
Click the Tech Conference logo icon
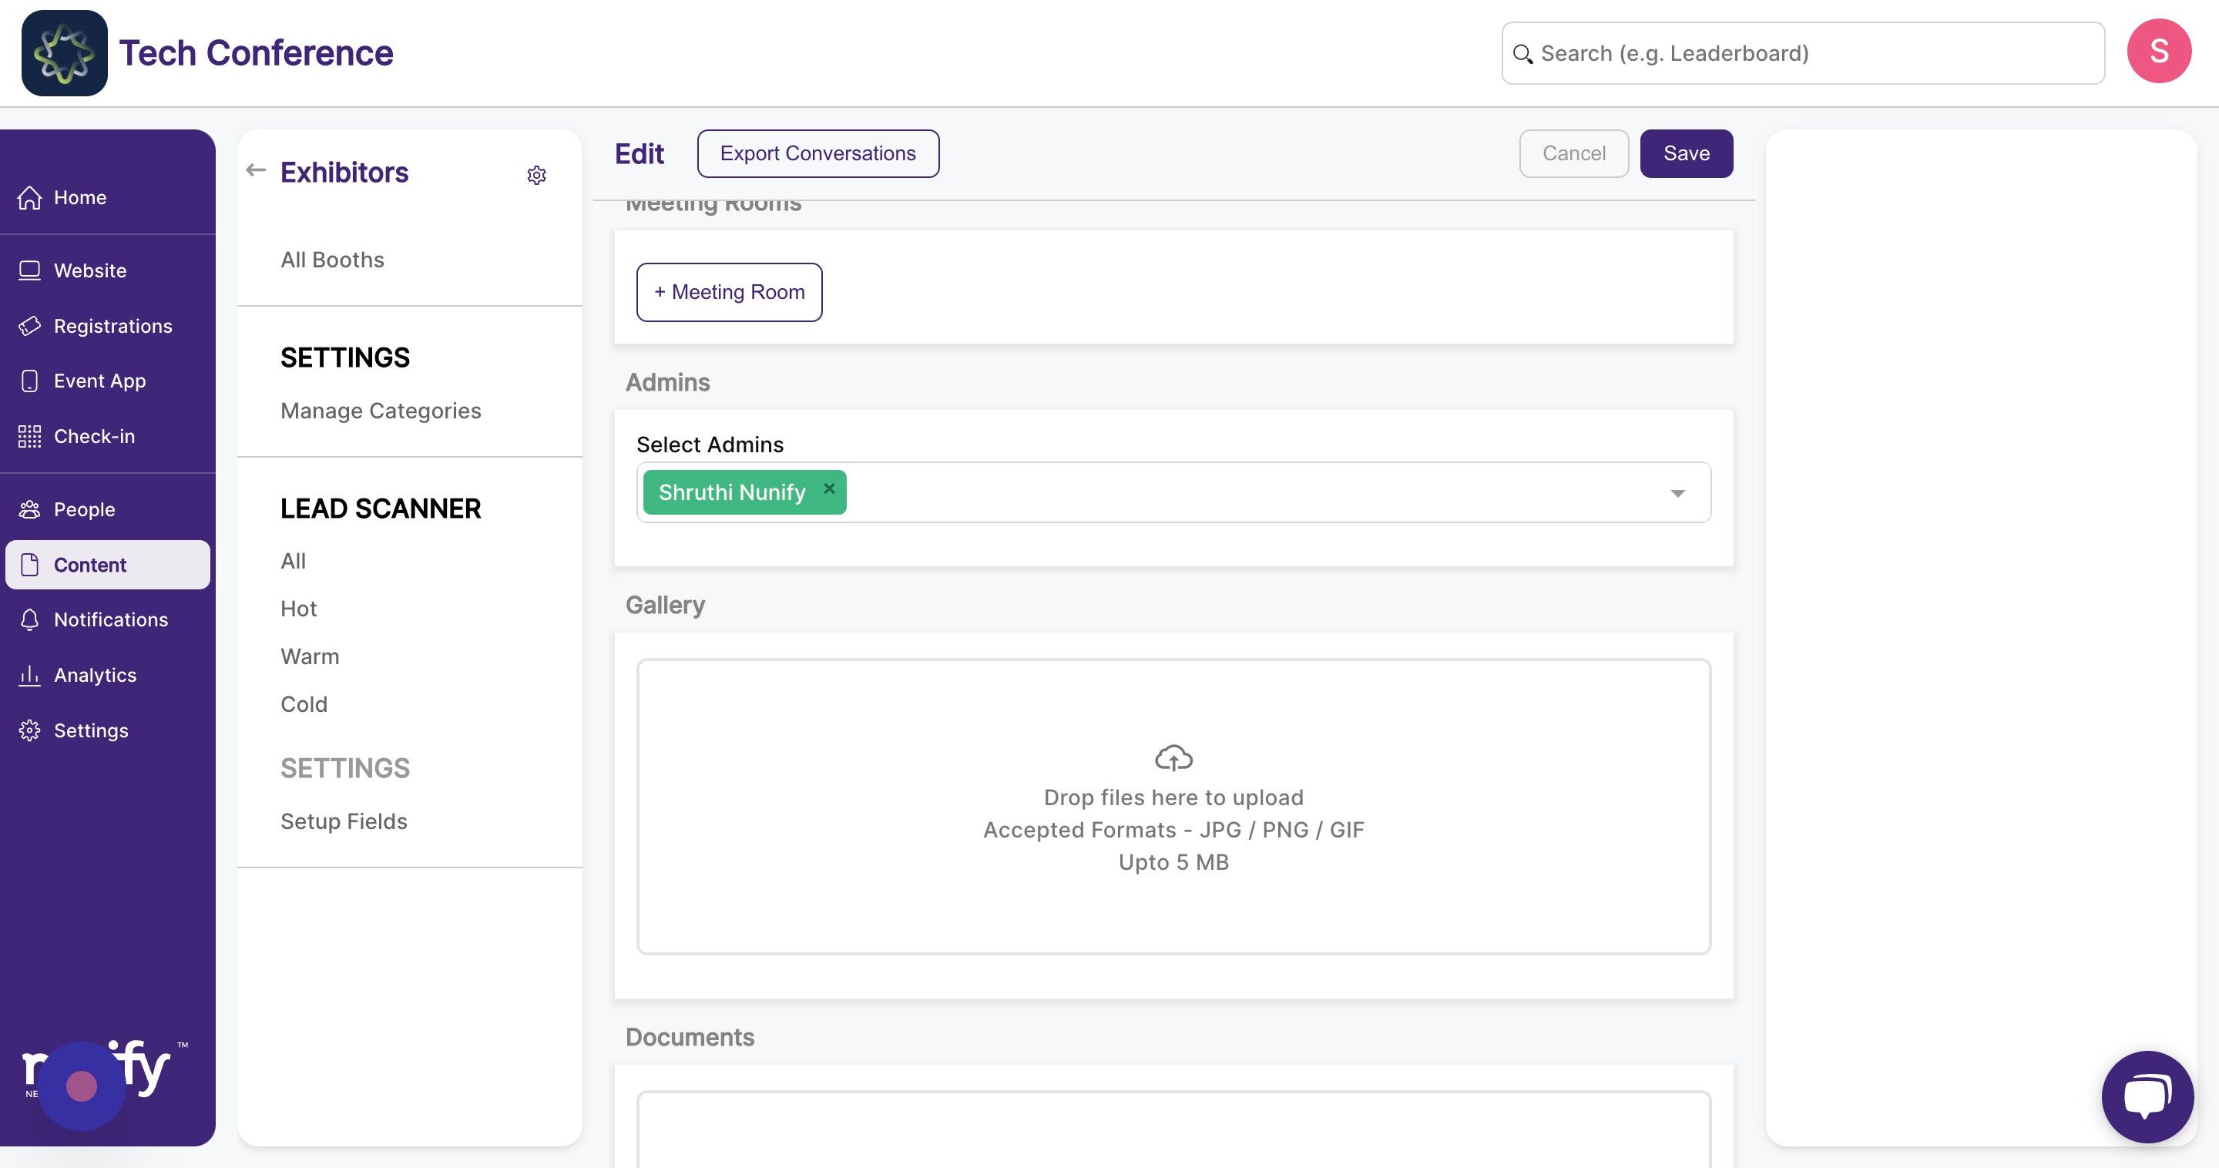(x=65, y=53)
